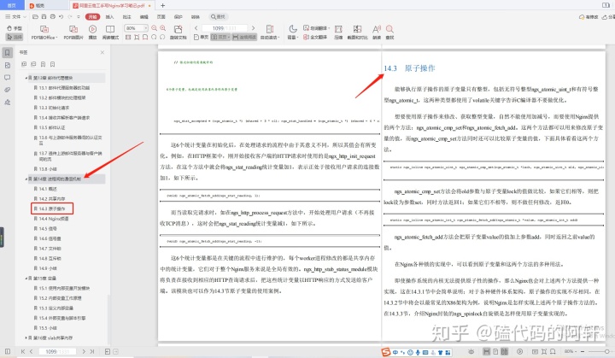Switch to the 页面 (Page) ribbon tab
This screenshot has height=358, width=615.
click(161, 17)
